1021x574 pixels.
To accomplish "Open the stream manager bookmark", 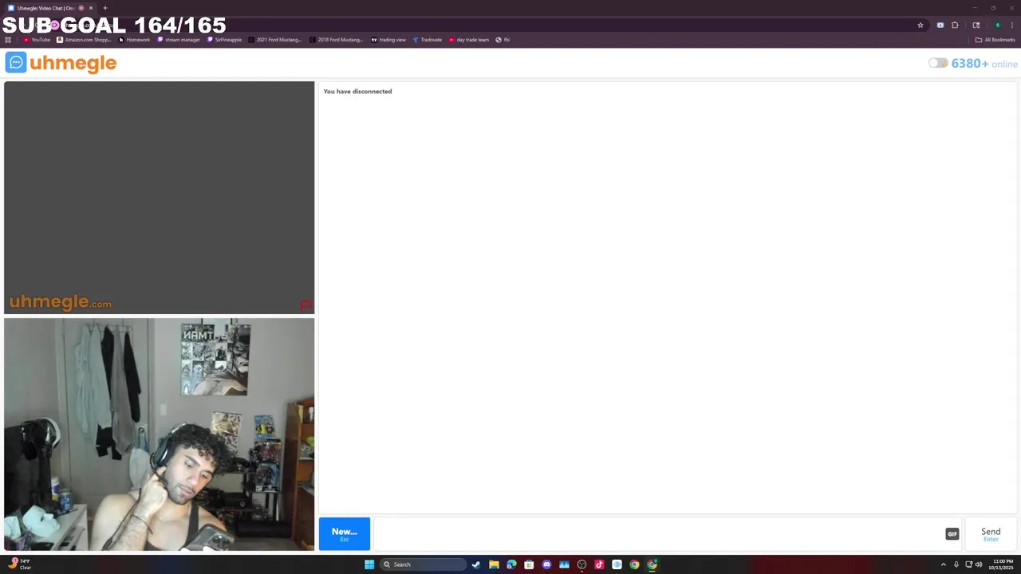I will click(x=179, y=40).
